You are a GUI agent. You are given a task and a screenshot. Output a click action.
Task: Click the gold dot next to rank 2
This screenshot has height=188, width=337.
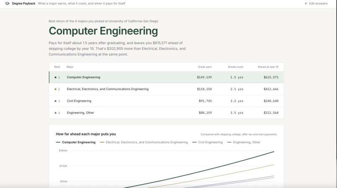tap(56, 89)
